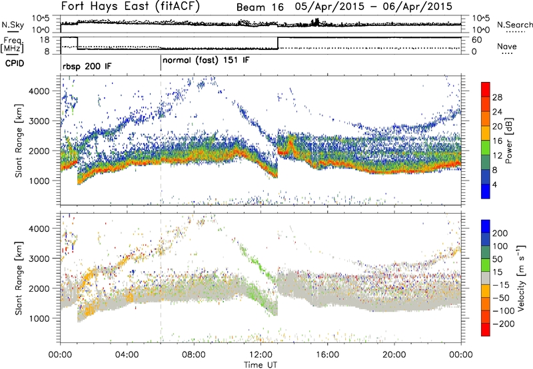This screenshot has width=533, height=369.
Task: Pick the bright blue bottom segment of the Power bar
Action: click(486, 191)
